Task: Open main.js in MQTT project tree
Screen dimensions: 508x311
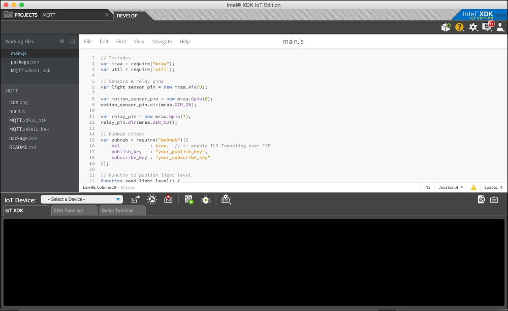Action: tap(17, 111)
